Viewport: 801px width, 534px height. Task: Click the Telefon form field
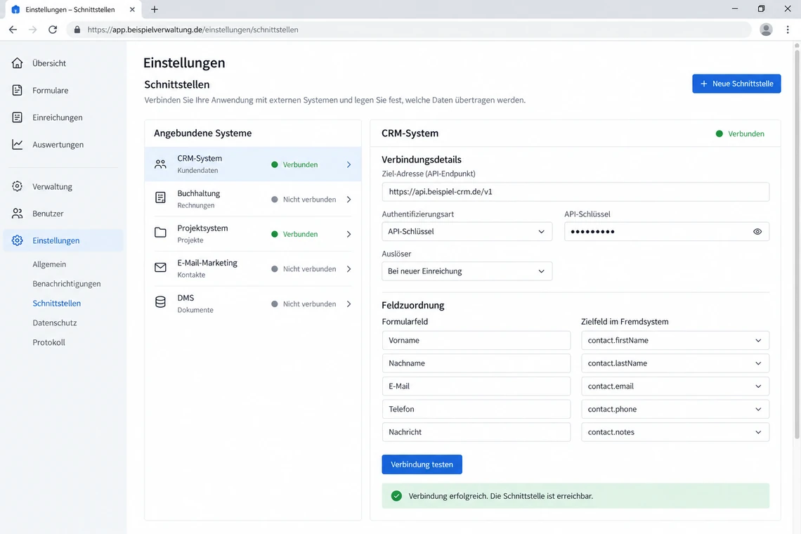point(476,410)
